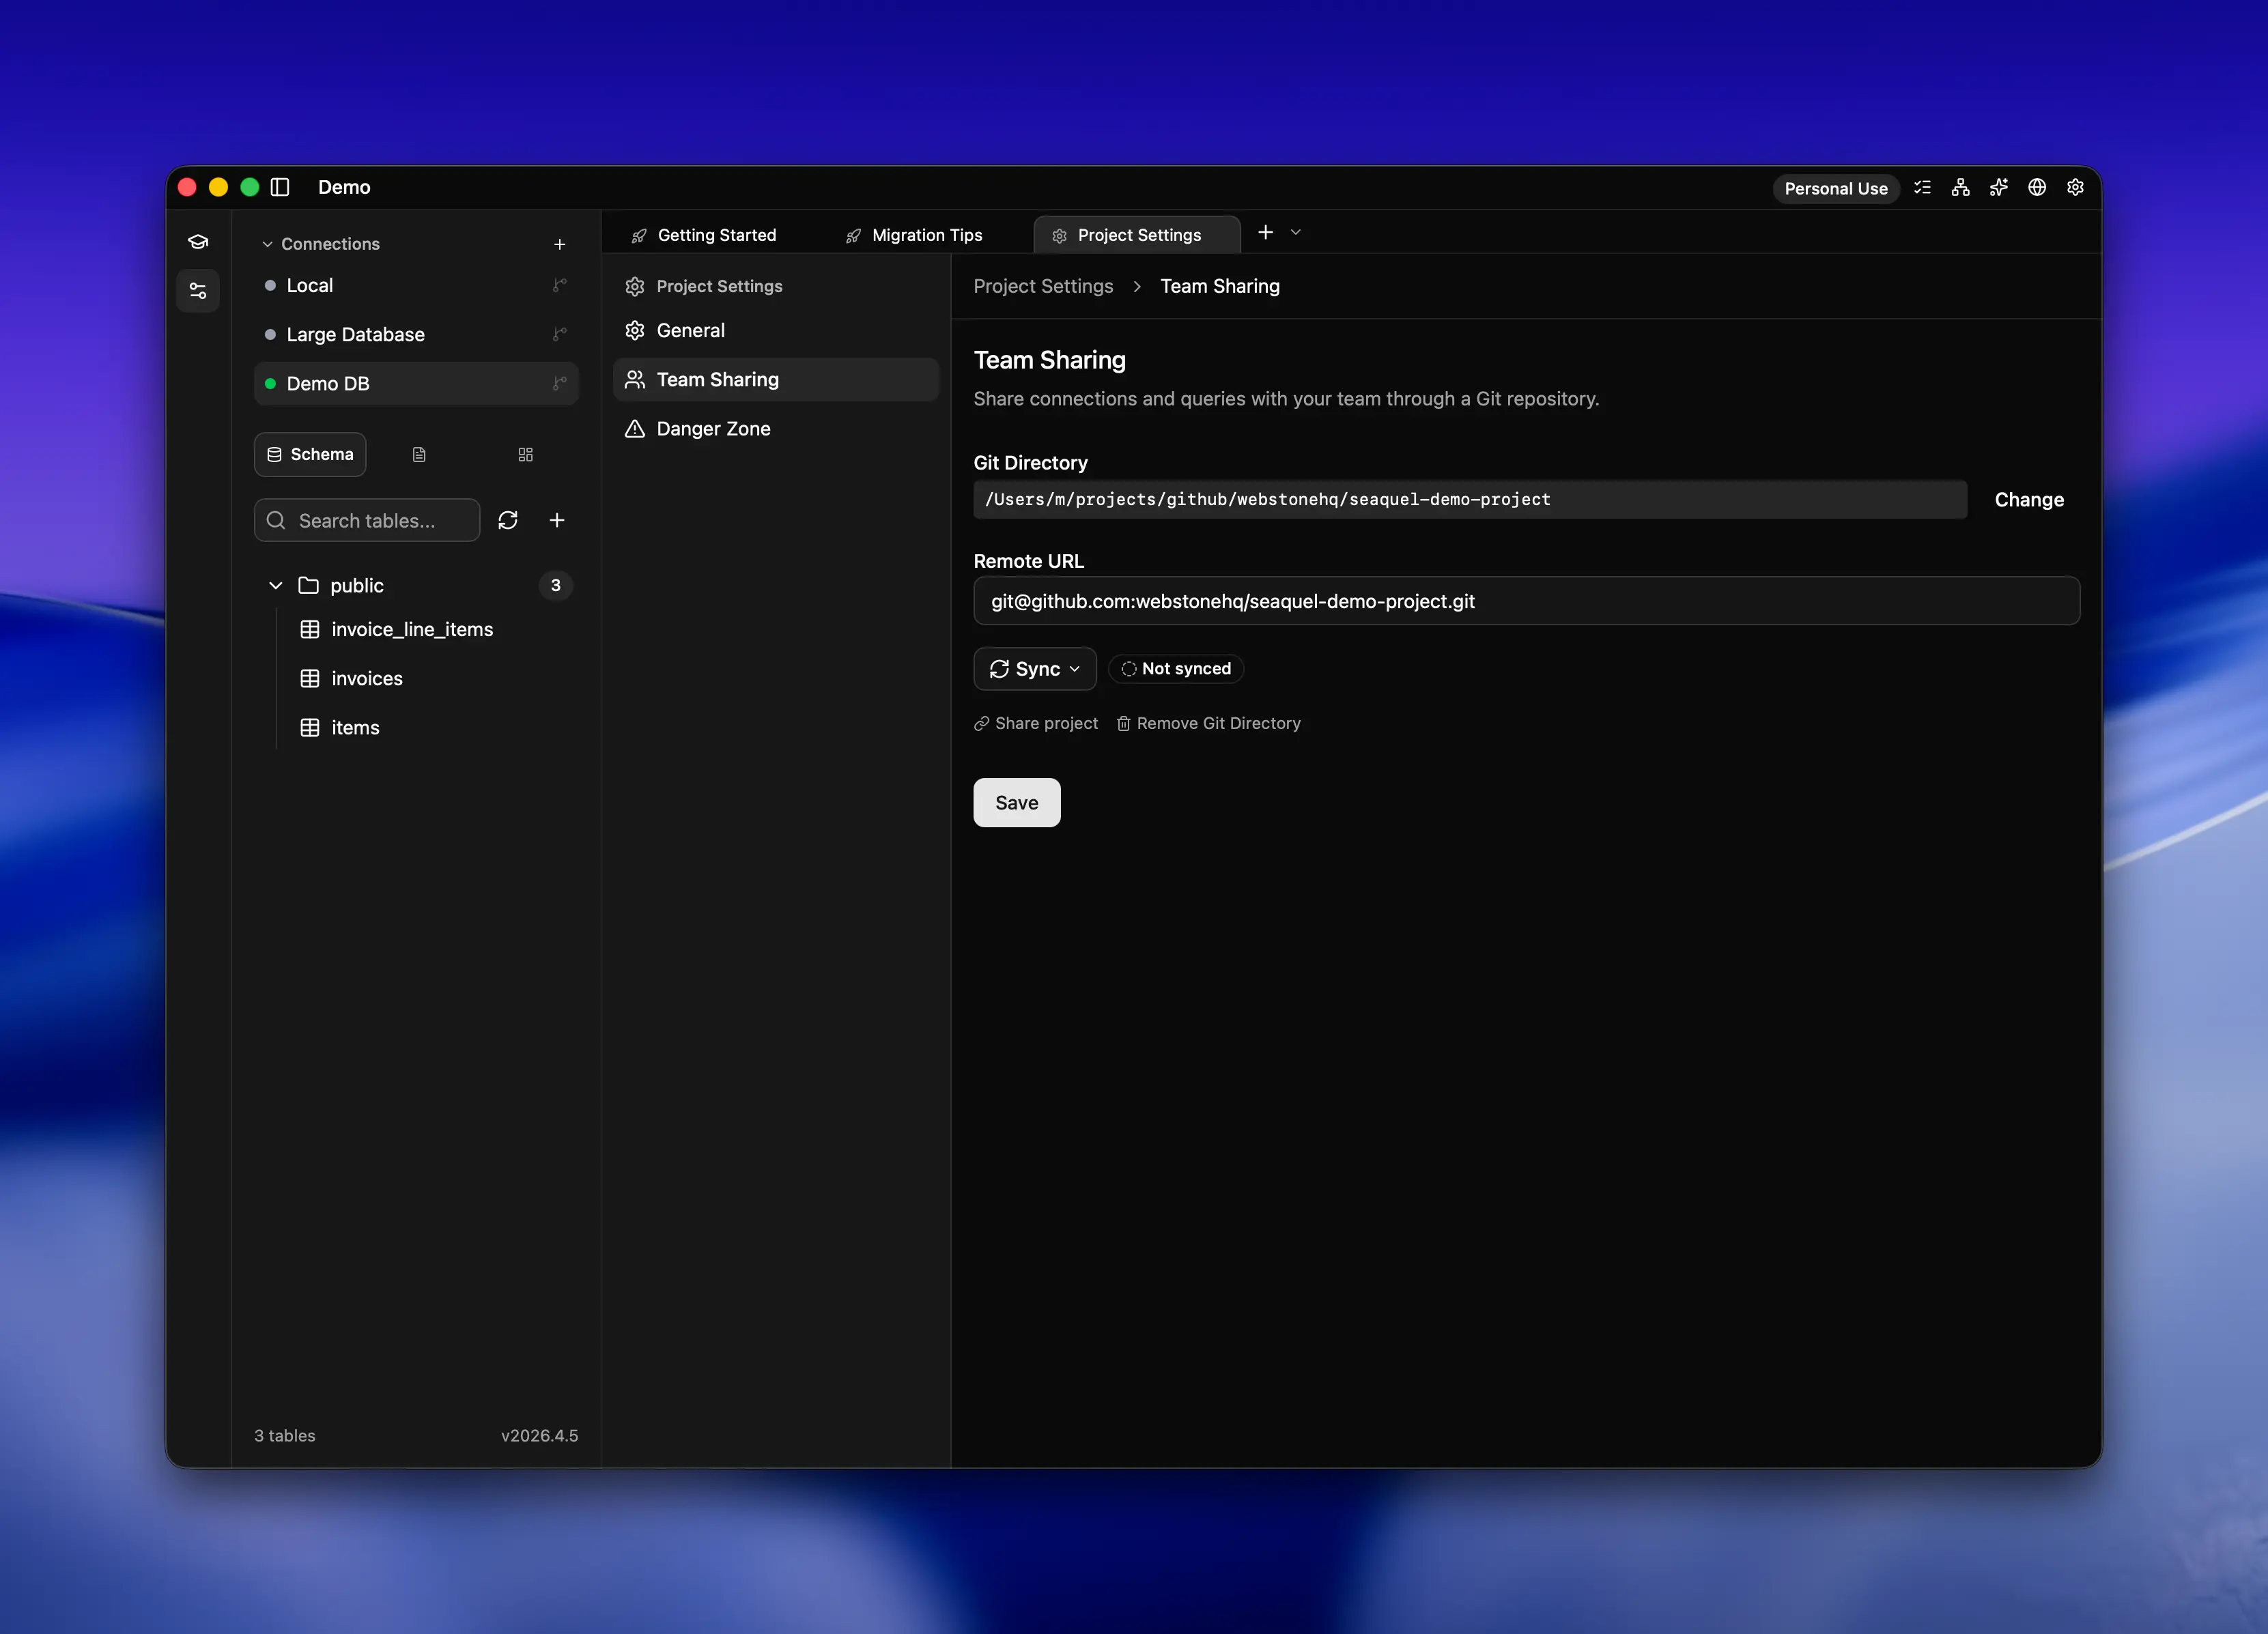Add a new connection with plus icon
The width and height of the screenshot is (2268, 1634).
tap(560, 244)
